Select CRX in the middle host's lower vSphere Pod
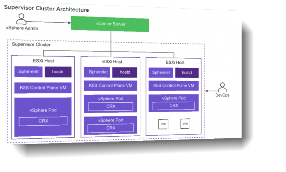286x172 pixels. pos(110,128)
